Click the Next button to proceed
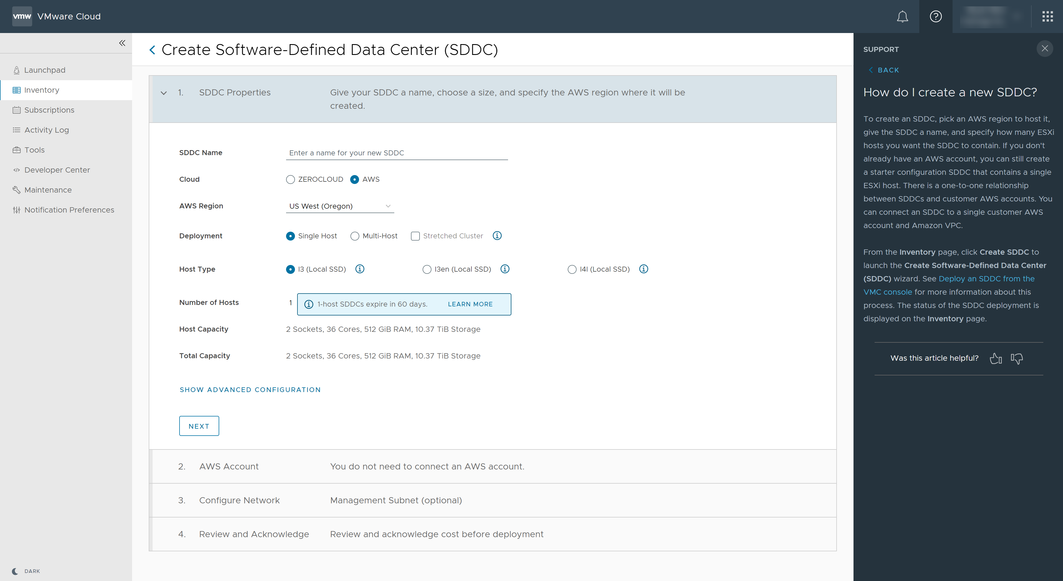Screen dimensions: 1063x581 (199, 426)
